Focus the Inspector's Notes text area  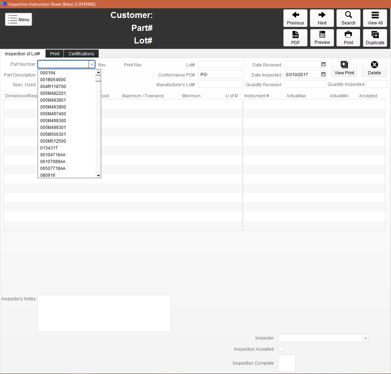click(104, 313)
